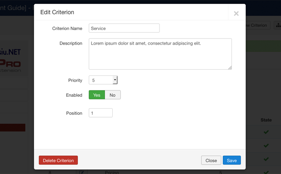Image resolution: width=281 pixels, height=174 pixels.
Task: Click the Position field with value 1
Action: [x=101, y=113]
